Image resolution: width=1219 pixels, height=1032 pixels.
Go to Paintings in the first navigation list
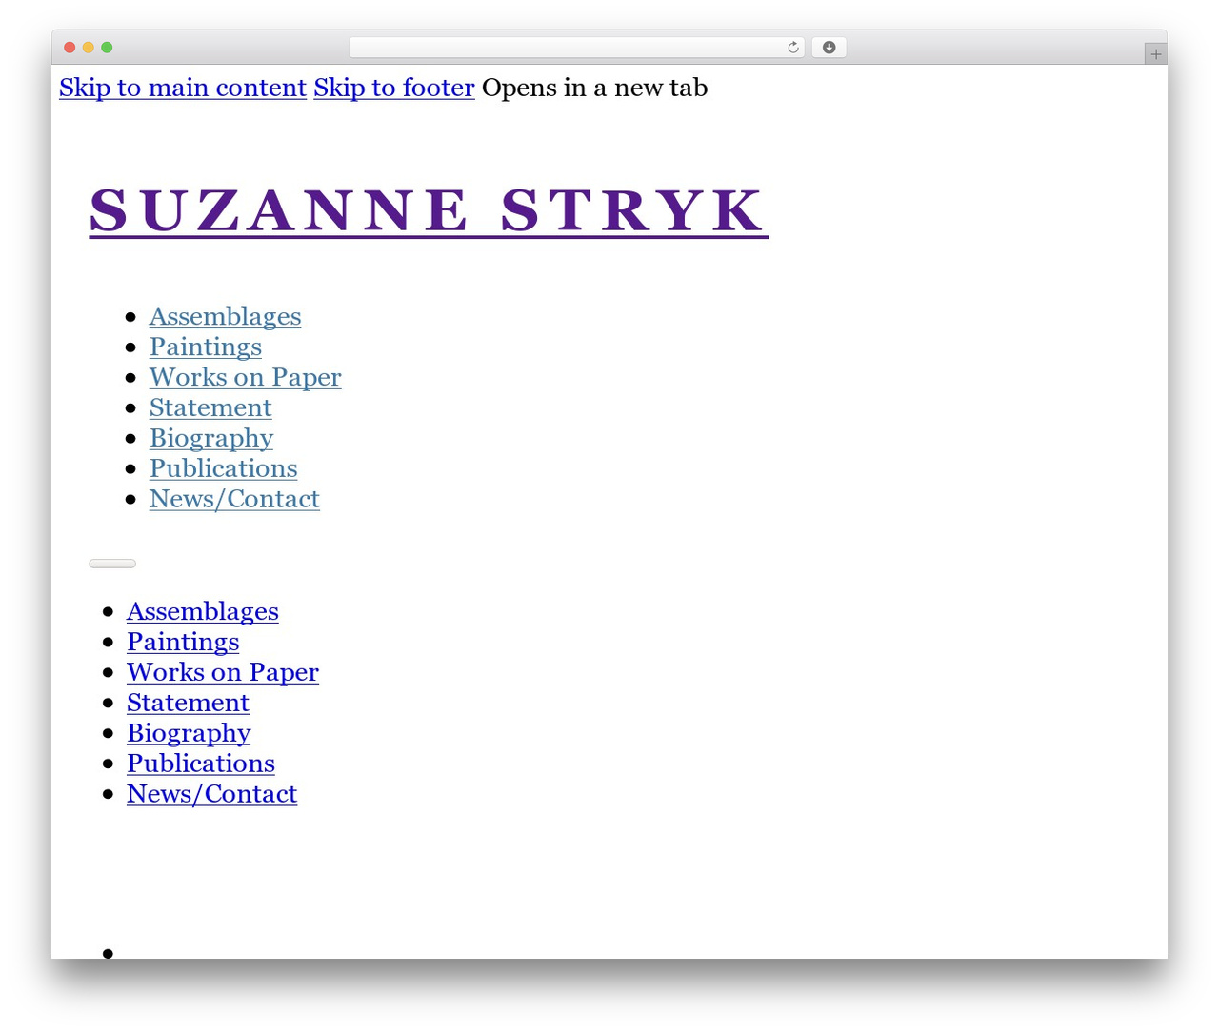[x=206, y=347]
